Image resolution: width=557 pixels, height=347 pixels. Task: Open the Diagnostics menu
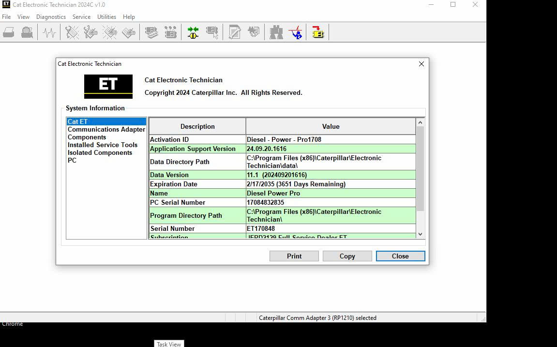coord(51,16)
